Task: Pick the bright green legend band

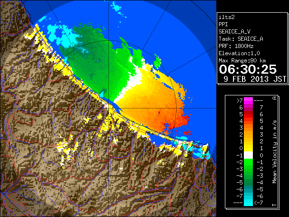Action: 248,162
